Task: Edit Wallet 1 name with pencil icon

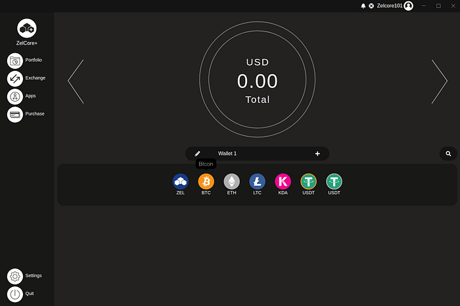Action: pos(197,154)
